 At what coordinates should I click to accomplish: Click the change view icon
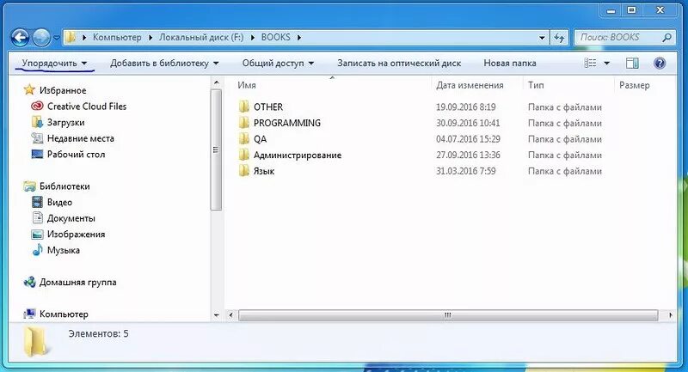[590, 63]
